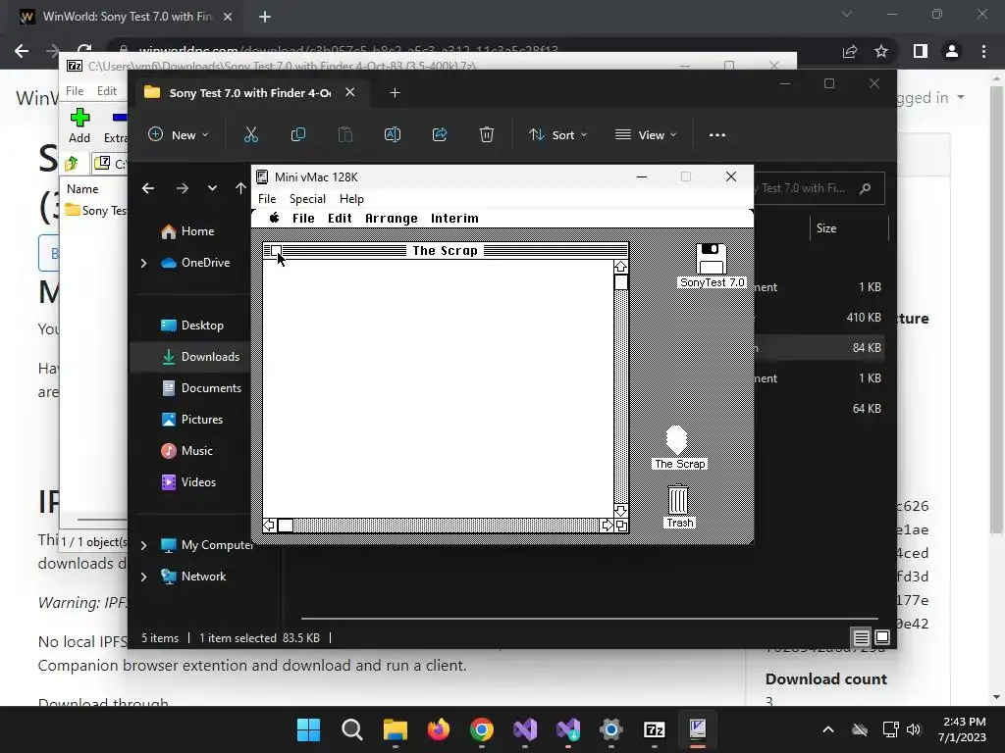This screenshot has width=1005, height=753.
Task: Open Mini vMac Special menu
Action: [x=307, y=198]
